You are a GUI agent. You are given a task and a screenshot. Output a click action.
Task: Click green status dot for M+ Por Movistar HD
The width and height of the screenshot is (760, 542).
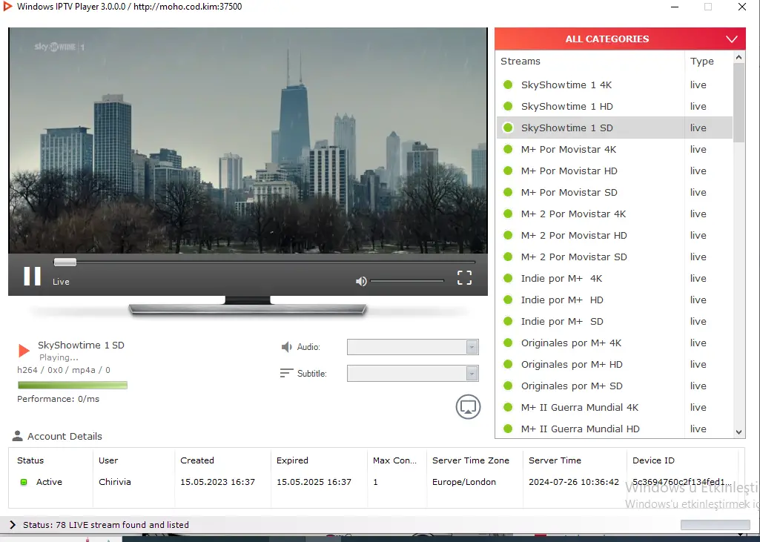pos(508,171)
